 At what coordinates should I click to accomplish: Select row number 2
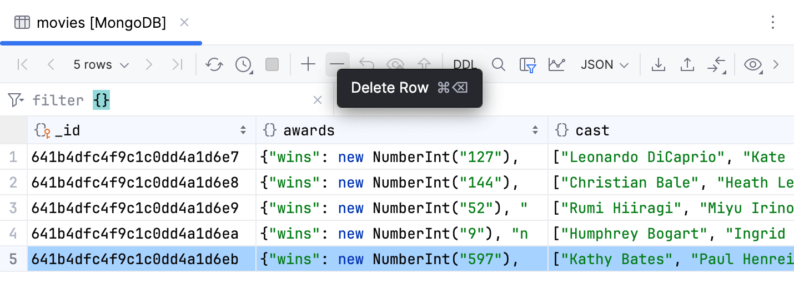click(13, 183)
